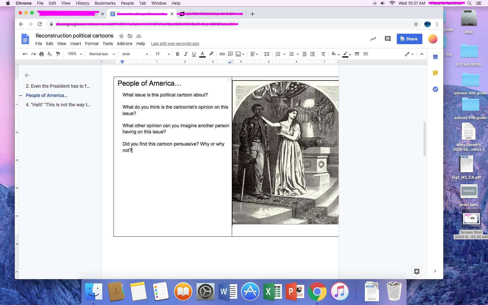Click the Add comment toolbar icon
This screenshot has height=305, width=488.
click(230, 54)
